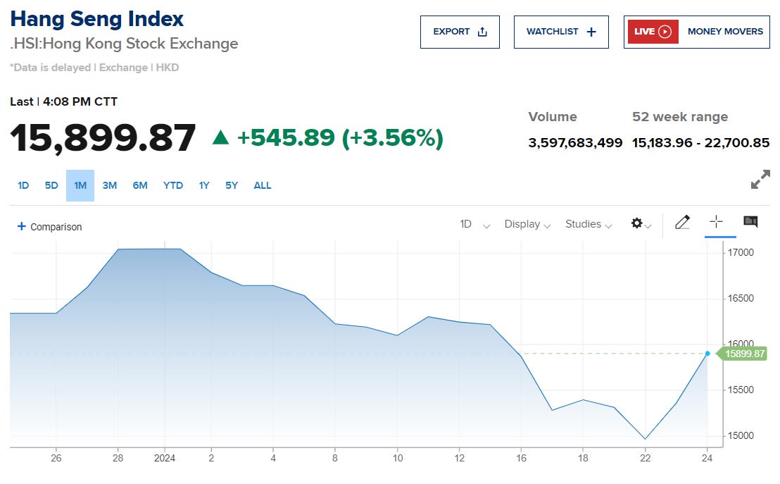Open the chart comment annotations icon
Image resolution: width=780 pixels, height=484 pixels.
(750, 223)
